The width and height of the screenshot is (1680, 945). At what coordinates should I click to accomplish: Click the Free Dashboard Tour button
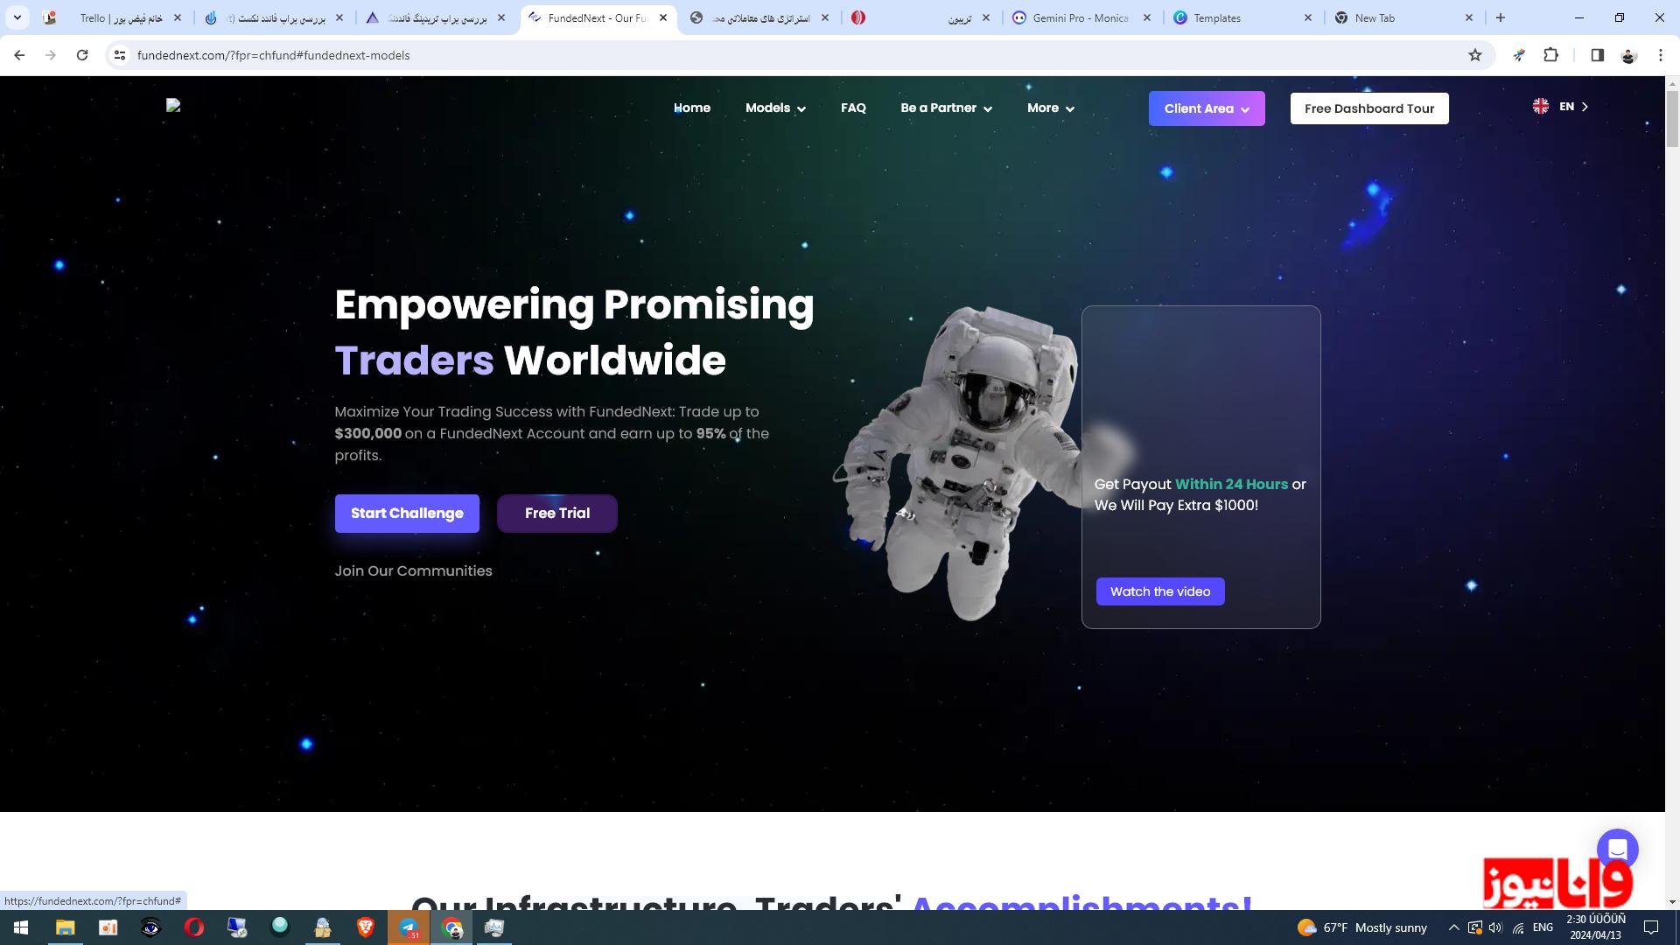pyautogui.click(x=1369, y=108)
